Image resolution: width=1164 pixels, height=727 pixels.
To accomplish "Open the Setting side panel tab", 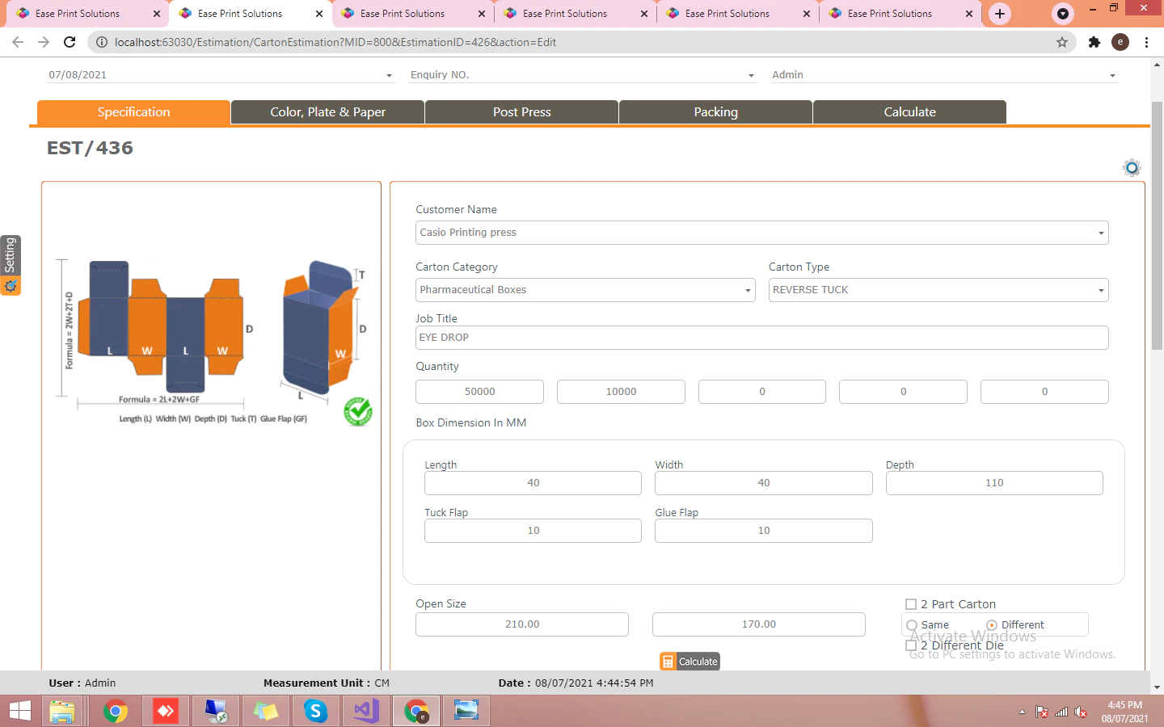I will (11, 265).
